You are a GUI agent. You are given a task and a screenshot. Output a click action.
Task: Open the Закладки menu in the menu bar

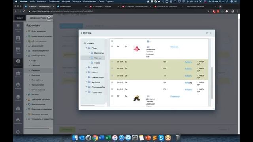coord(76,2)
